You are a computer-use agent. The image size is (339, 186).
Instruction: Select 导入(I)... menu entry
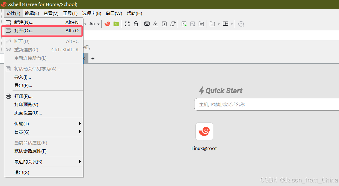coord(43,77)
